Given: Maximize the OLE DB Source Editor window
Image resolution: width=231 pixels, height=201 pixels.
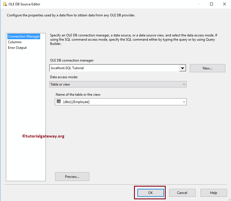Looking at the screenshot, I should [x=211, y=4].
